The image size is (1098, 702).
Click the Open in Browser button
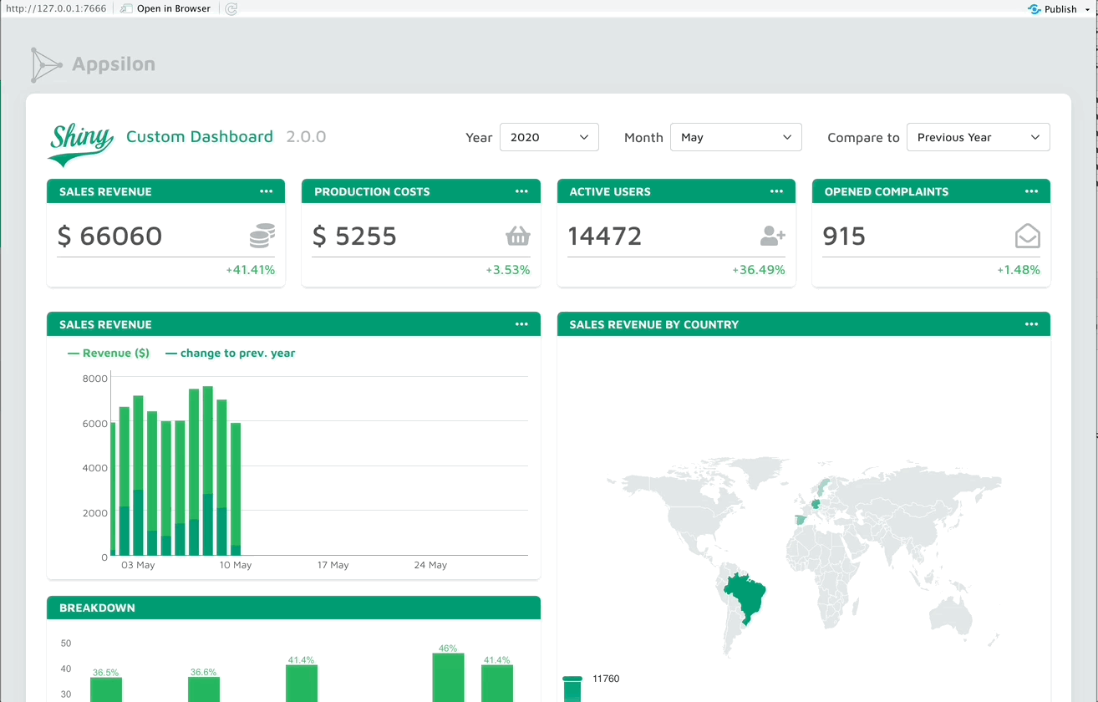(165, 9)
